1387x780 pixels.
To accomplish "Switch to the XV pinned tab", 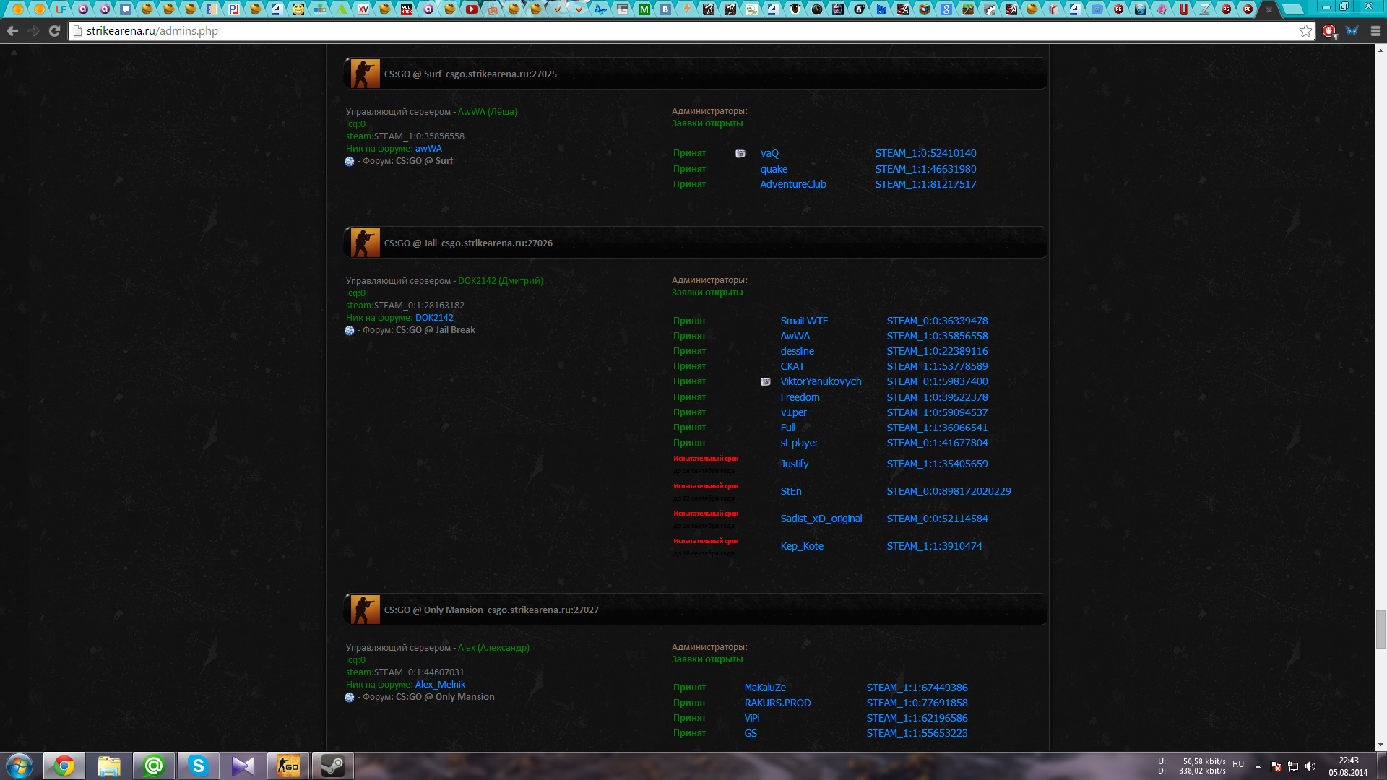I will 363,9.
